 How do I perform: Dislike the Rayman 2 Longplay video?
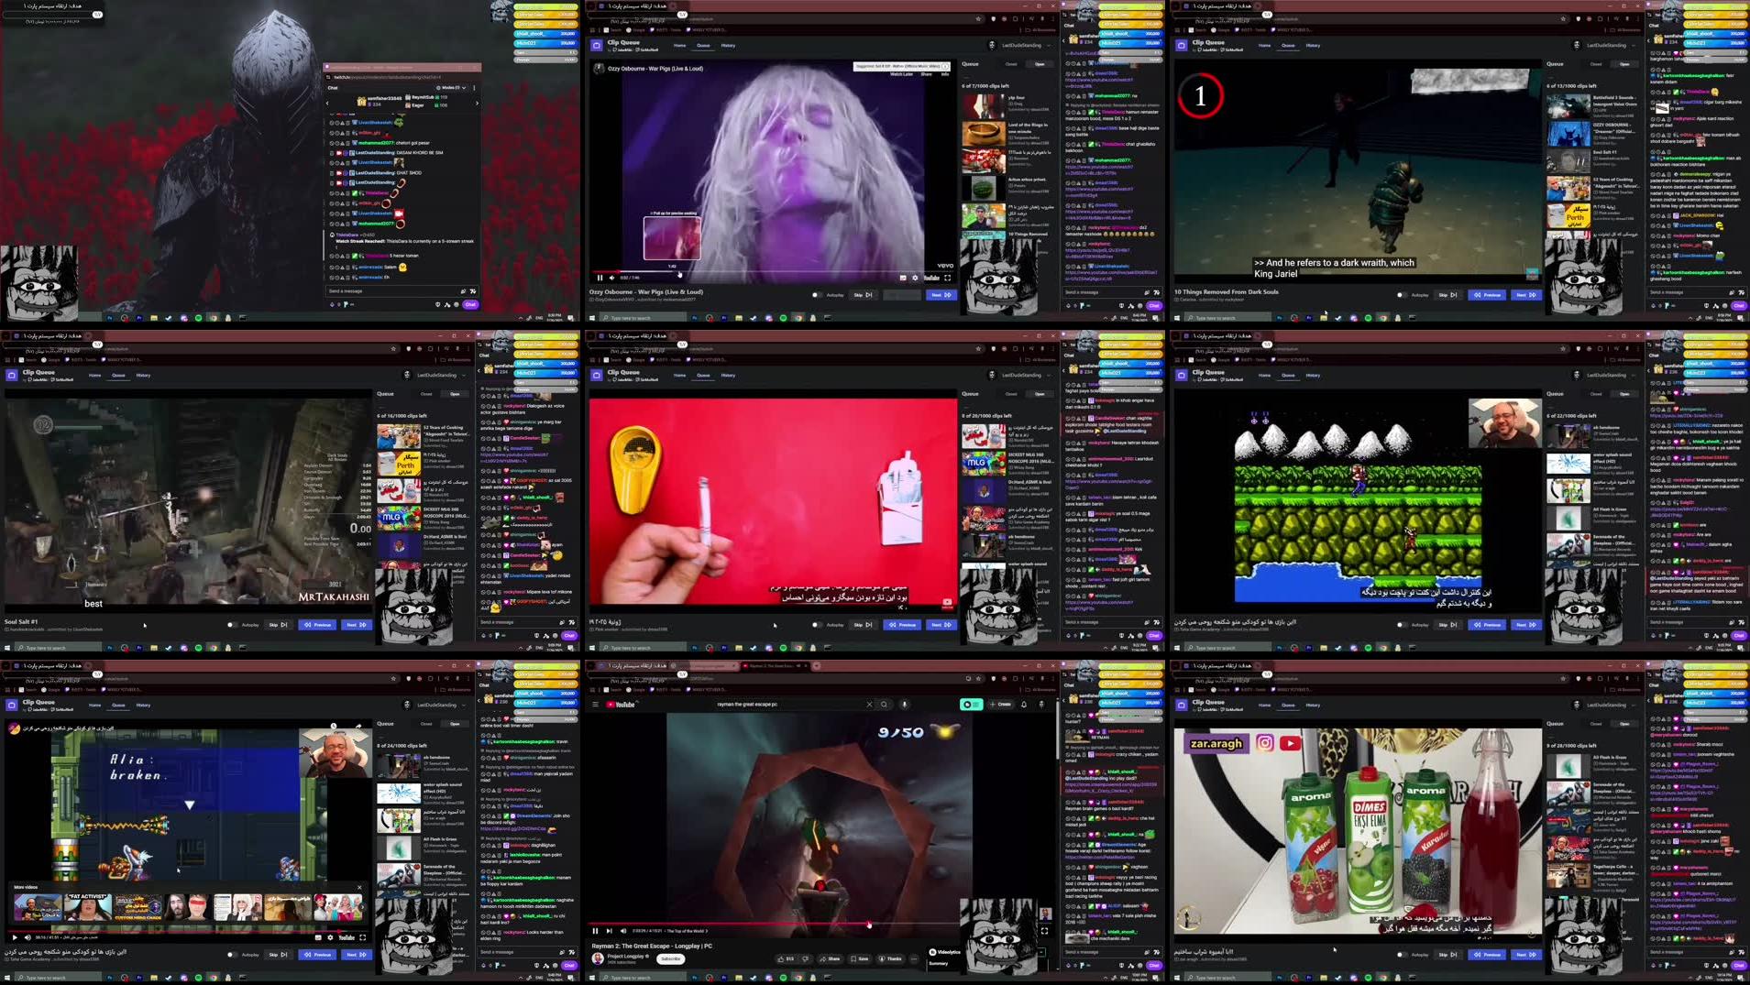tap(806, 958)
